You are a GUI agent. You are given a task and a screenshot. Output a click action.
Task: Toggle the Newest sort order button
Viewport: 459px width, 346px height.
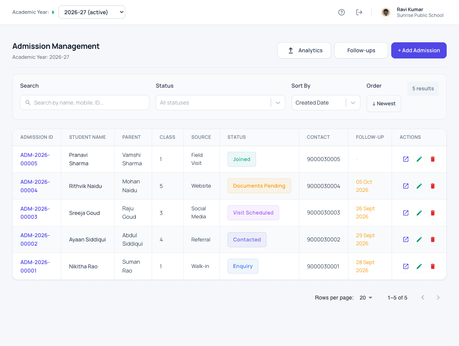pos(384,103)
